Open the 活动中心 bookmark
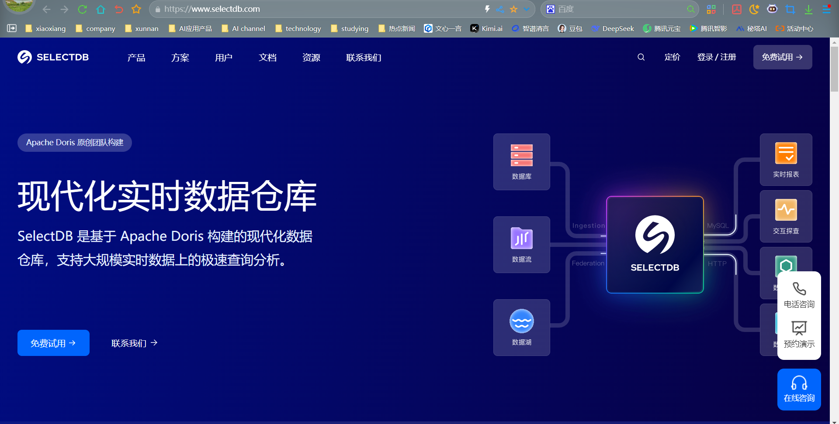Image resolution: width=839 pixels, height=424 pixels. (794, 28)
